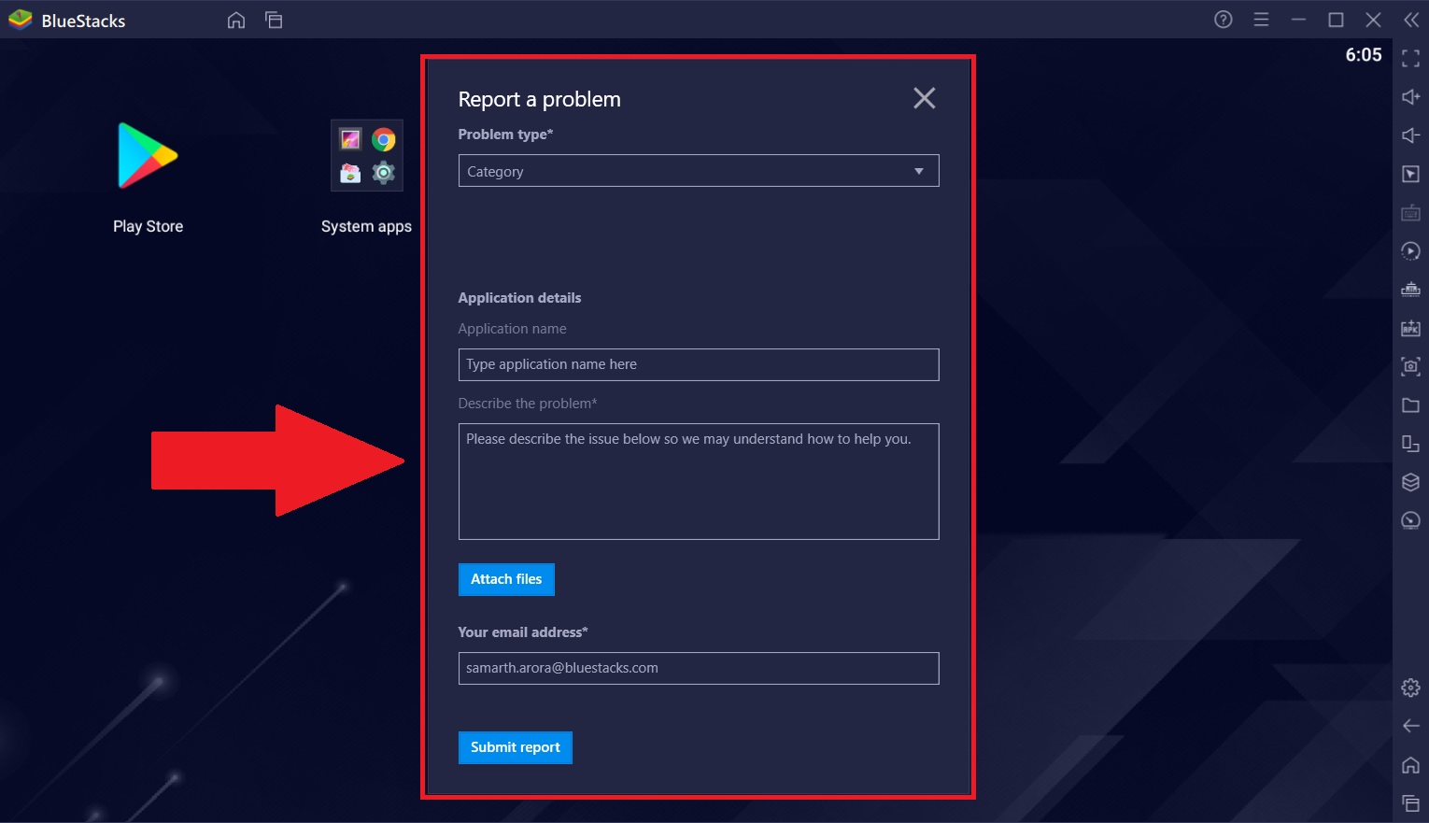Image resolution: width=1429 pixels, height=823 pixels.
Task: Open the hamburger menu in title bar
Action: click(x=1261, y=20)
